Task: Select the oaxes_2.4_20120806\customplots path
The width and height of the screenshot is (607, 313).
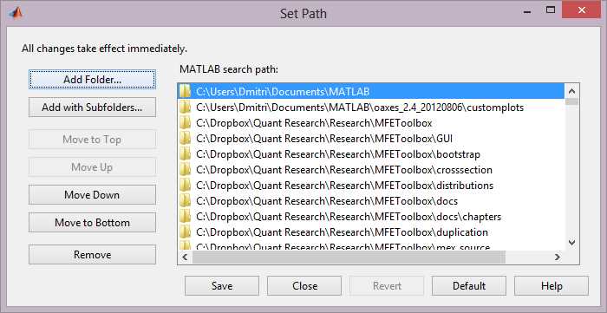Action: pyautogui.click(x=371, y=108)
